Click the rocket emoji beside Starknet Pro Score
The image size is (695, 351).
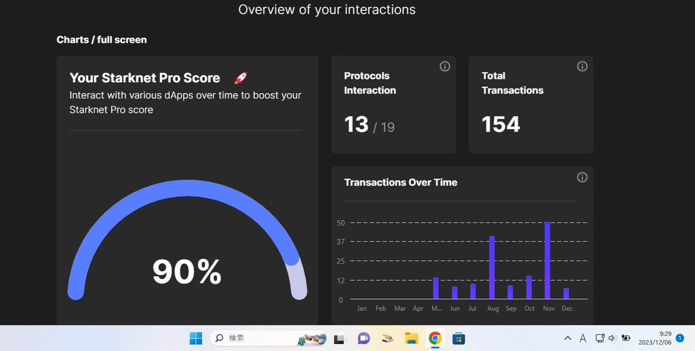coord(240,78)
